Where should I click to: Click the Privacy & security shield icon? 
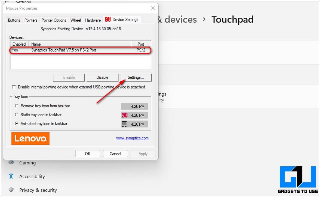[11, 190]
